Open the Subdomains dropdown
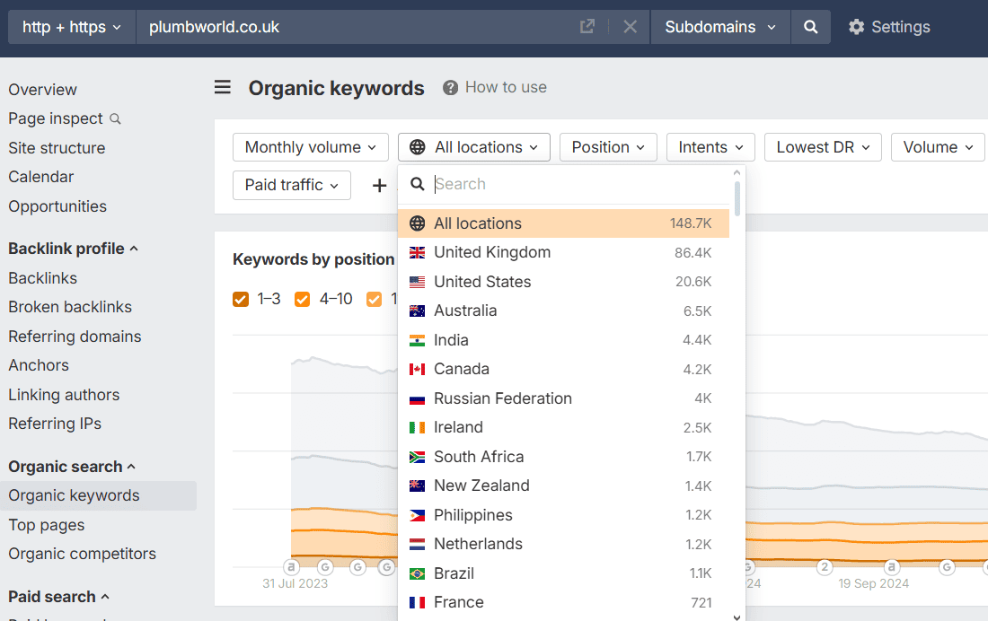988x621 pixels. point(719,27)
